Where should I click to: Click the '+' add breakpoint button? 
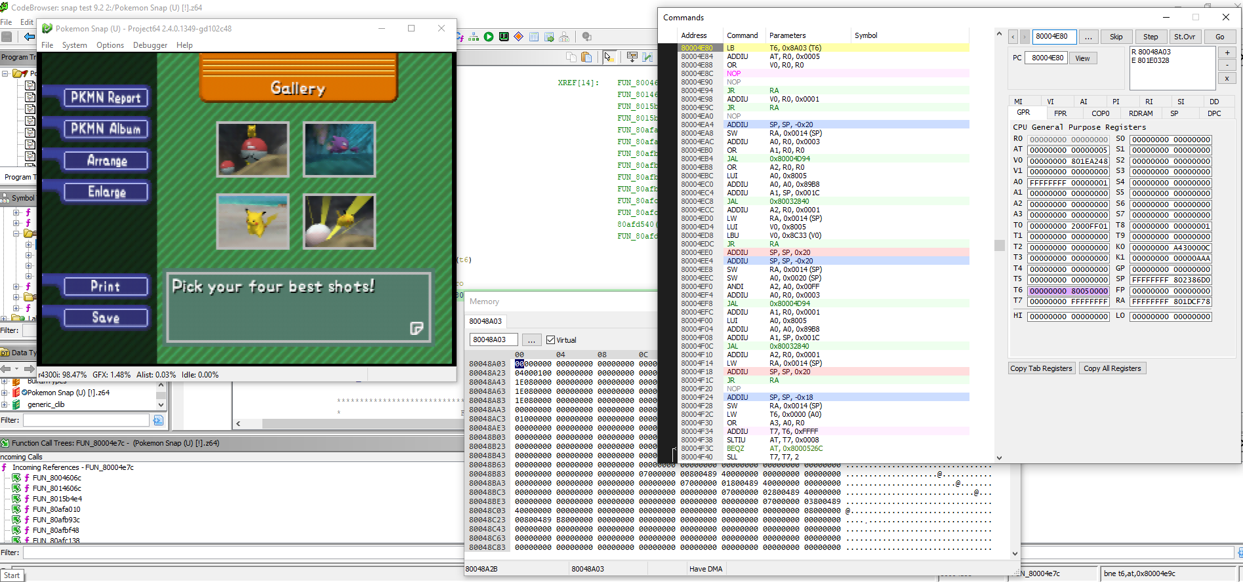tap(1227, 52)
